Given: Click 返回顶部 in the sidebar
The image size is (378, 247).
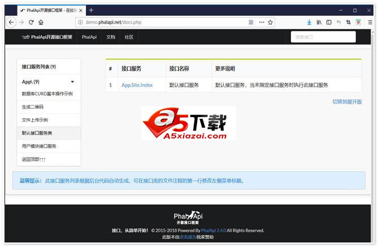Looking at the screenshot, I should 49,159.
